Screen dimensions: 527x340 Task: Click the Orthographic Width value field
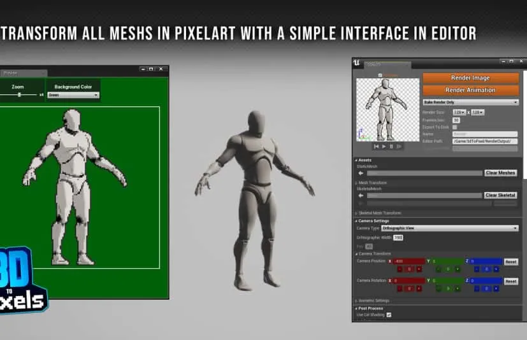click(x=398, y=237)
